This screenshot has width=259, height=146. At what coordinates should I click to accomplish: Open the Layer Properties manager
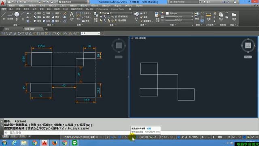pos(96,17)
